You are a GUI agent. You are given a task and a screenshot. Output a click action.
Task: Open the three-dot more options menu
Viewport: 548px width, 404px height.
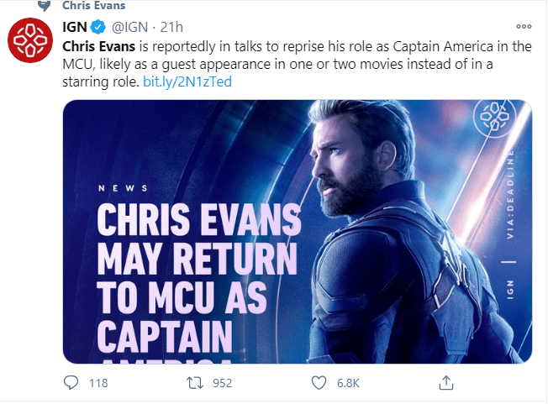[x=524, y=25]
